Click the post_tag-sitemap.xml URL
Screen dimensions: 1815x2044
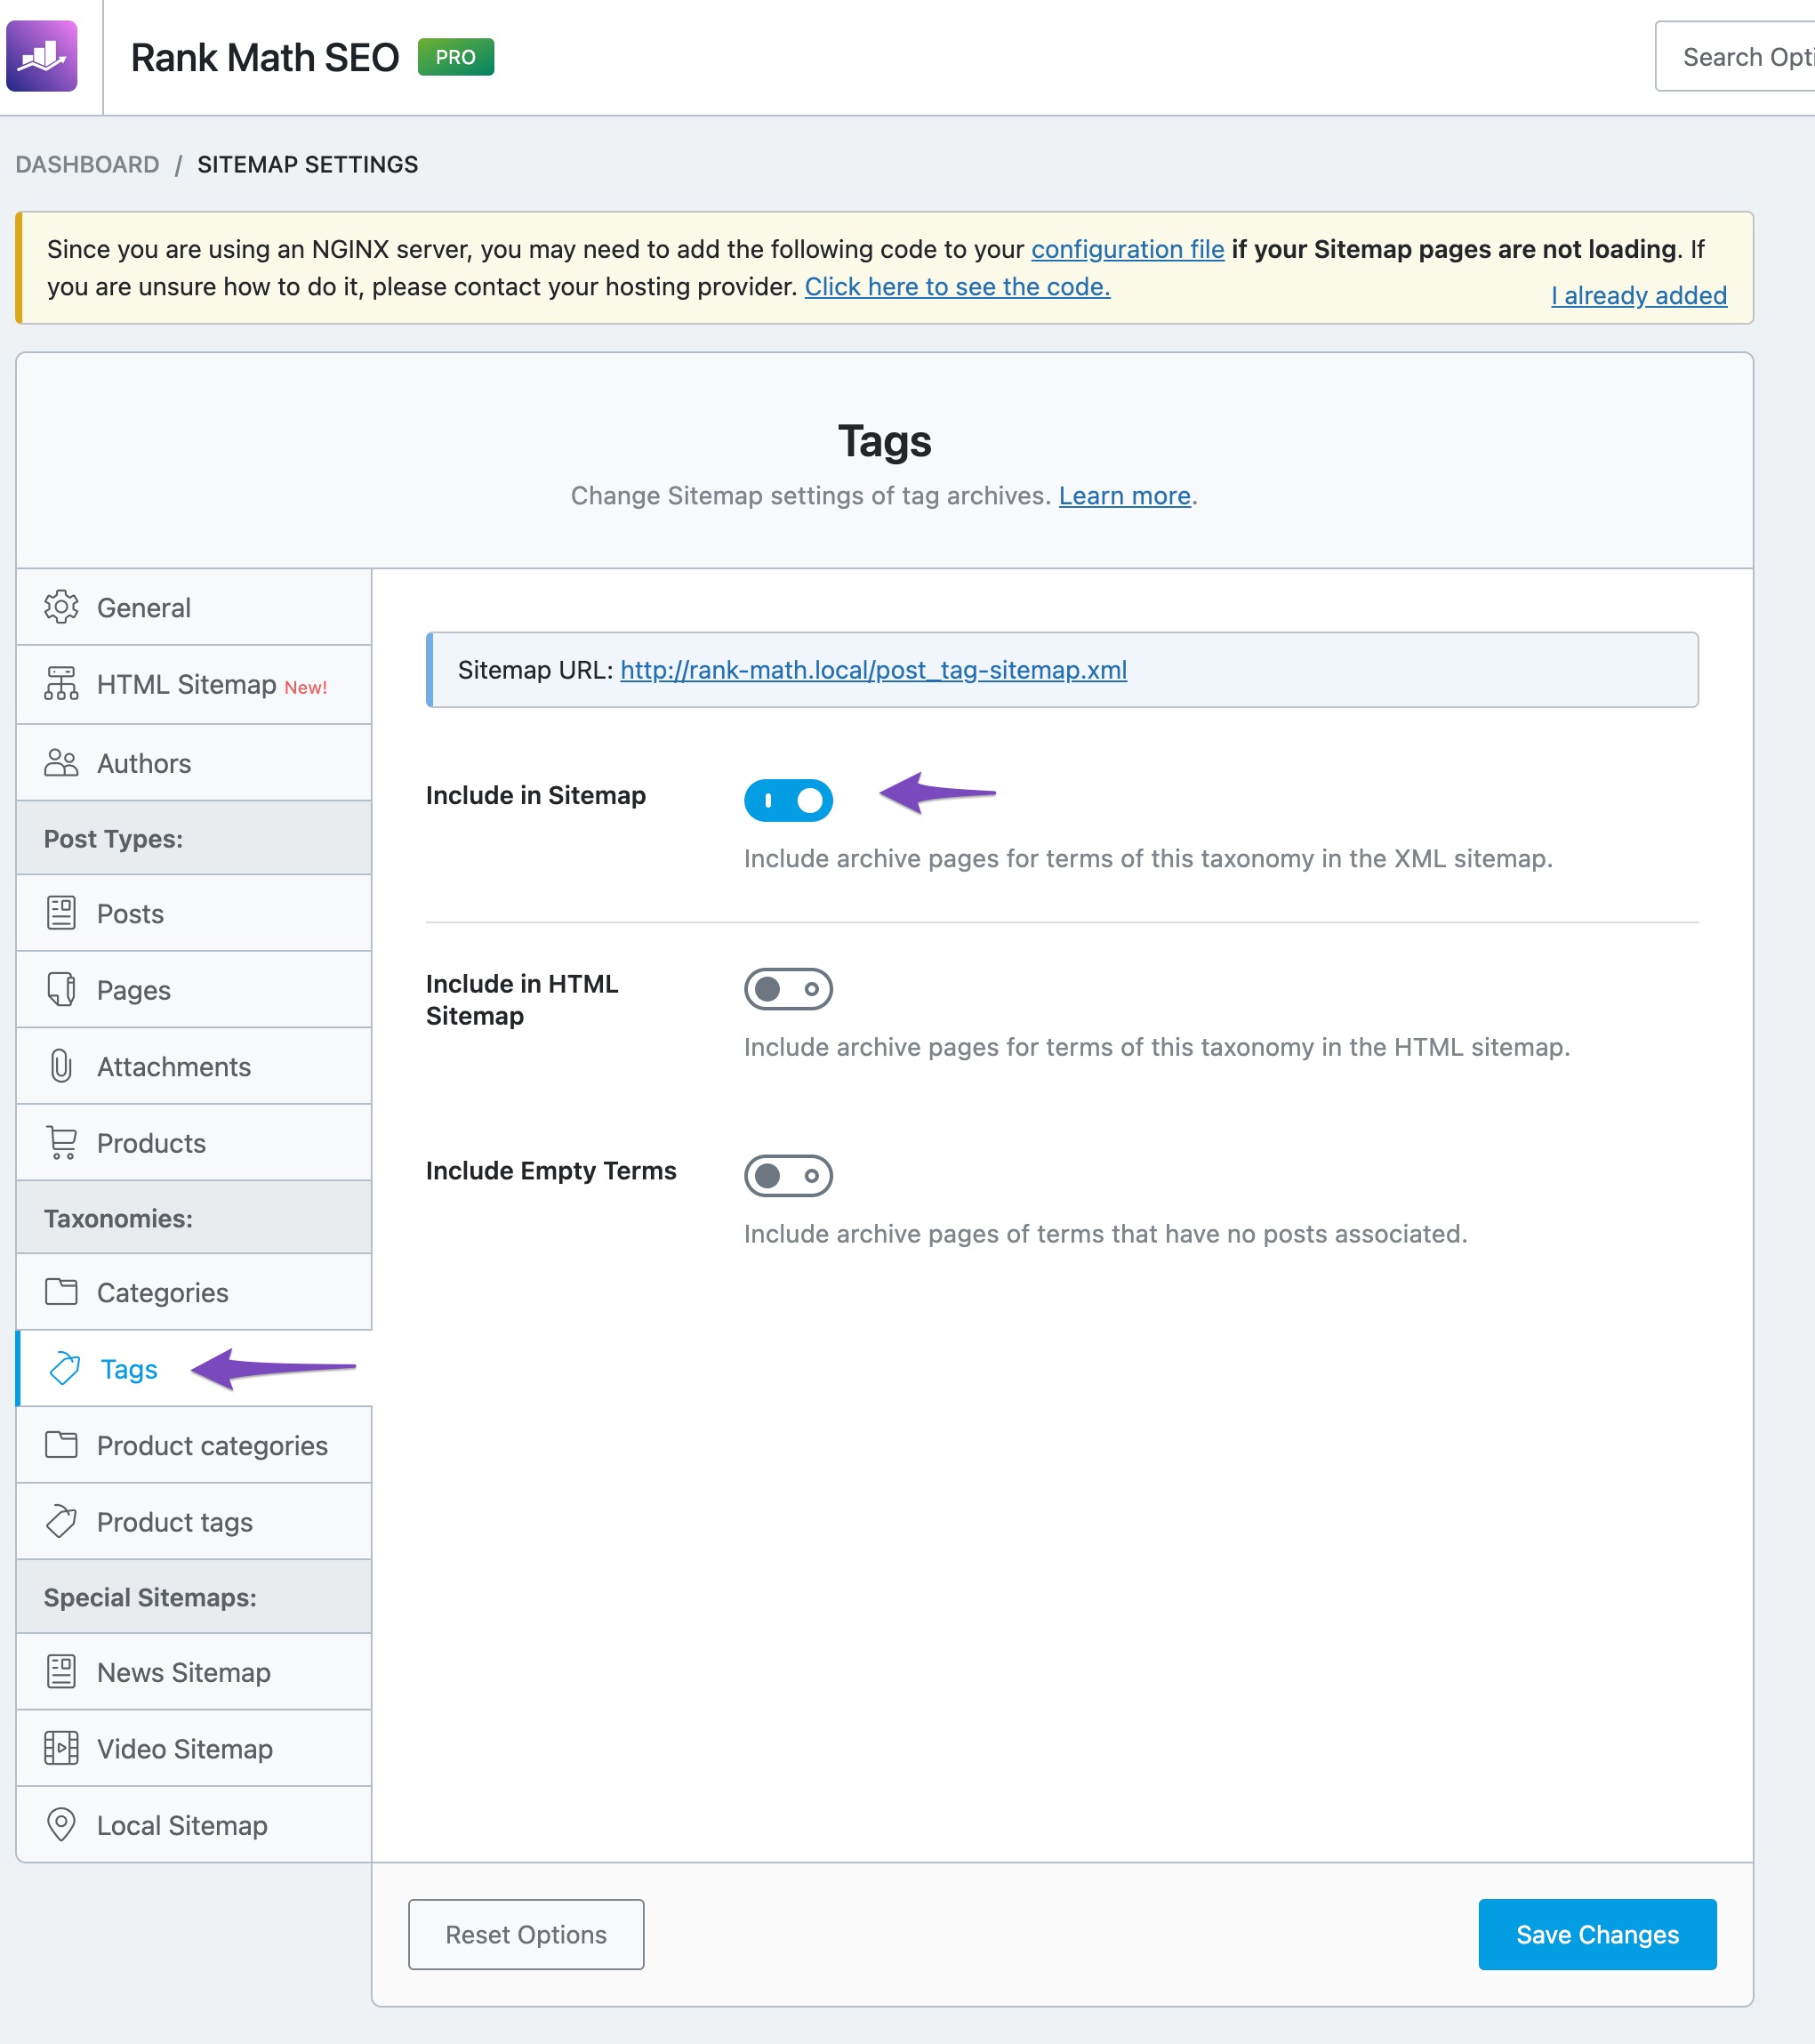tap(872, 669)
